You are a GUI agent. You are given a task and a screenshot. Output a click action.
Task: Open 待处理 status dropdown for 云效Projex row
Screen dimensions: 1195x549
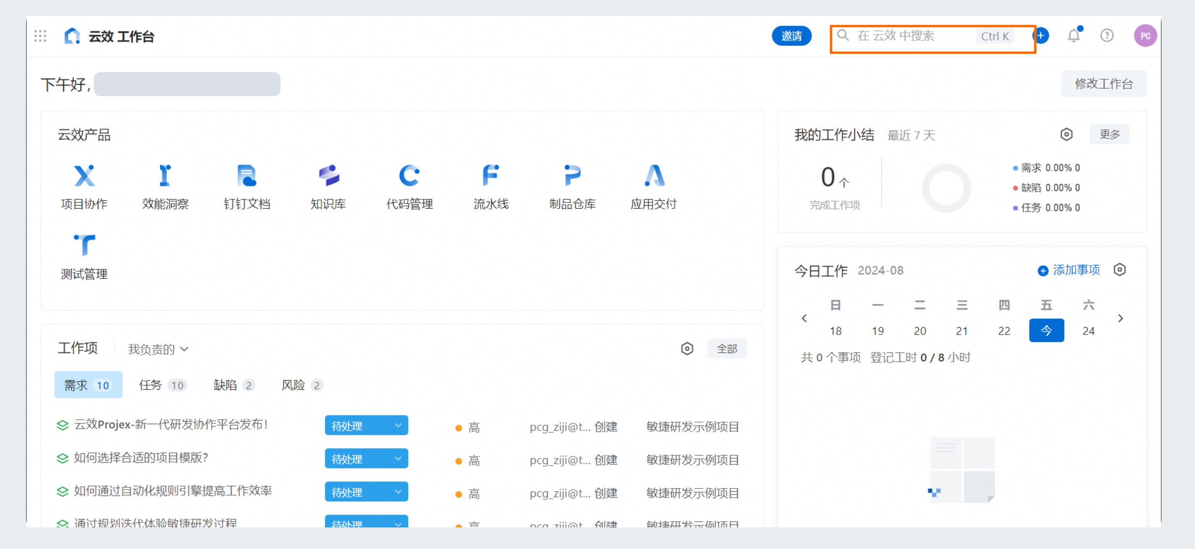[x=366, y=426]
